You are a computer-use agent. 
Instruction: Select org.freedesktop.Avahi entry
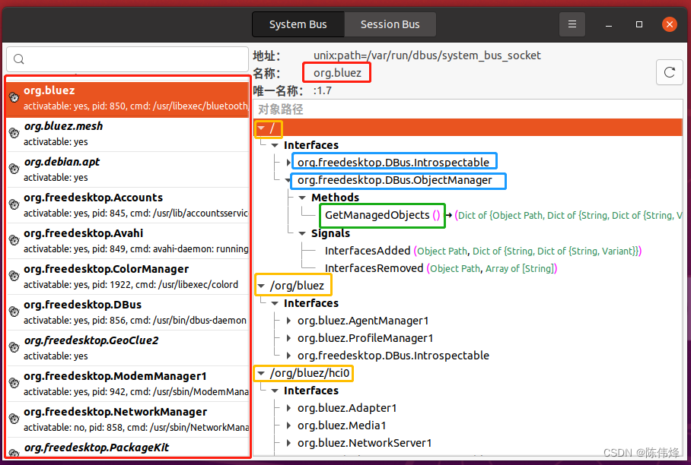click(129, 241)
